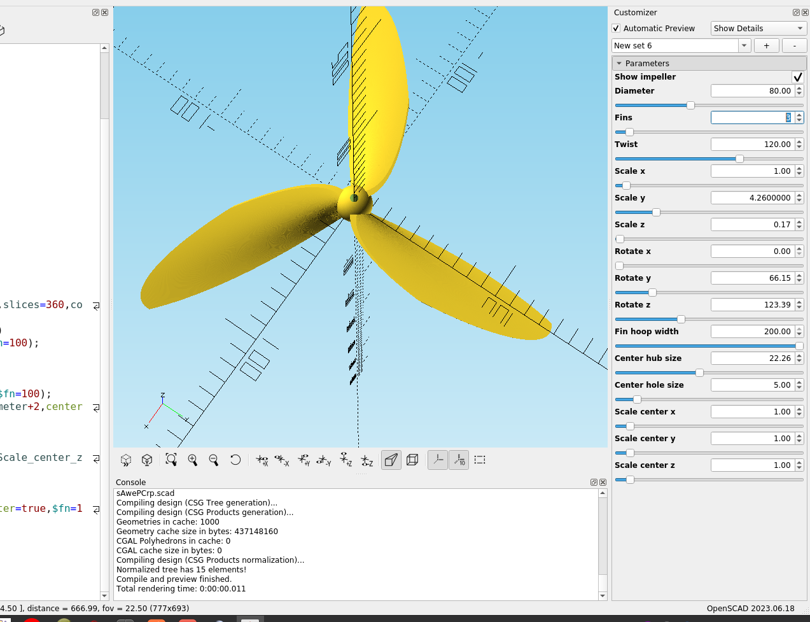Toggle the Show Axes icon

pyautogui.click(x=438, y=460)
